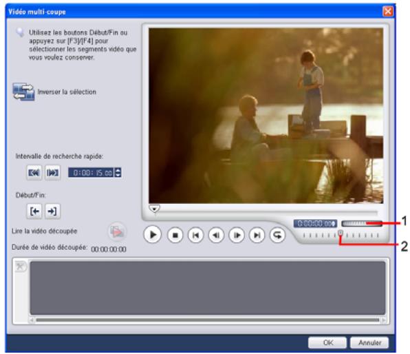Click the shuttle speed slider handle
The width and height of the screenshot is (410, 354).
[341, 233]
